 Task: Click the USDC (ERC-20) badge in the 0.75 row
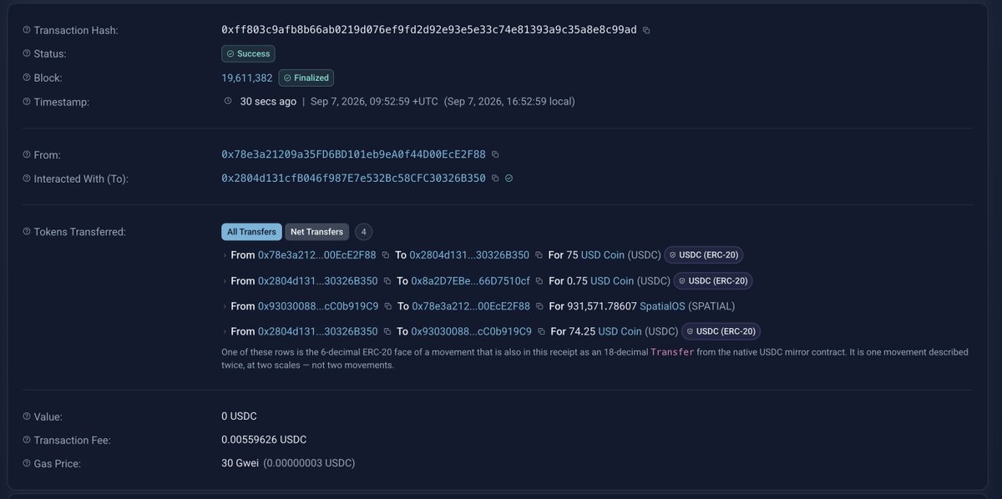[x=712, y=281]
